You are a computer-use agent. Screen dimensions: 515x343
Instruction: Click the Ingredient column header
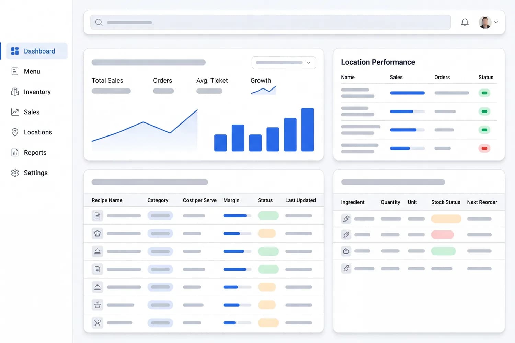click(x=353, y=202)
